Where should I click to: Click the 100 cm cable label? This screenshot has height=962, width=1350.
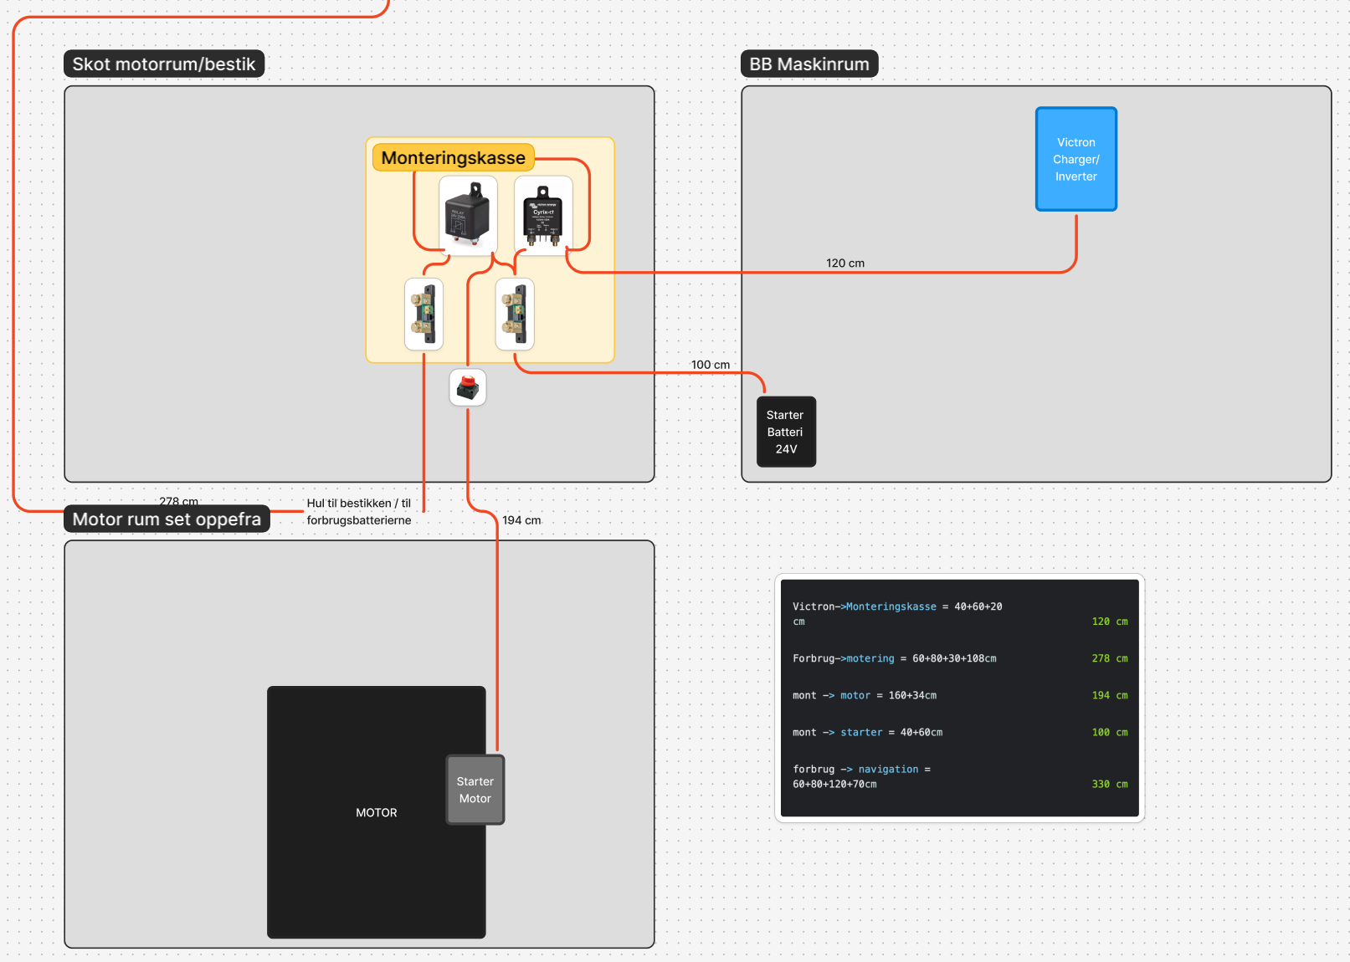tap(710, 365)
